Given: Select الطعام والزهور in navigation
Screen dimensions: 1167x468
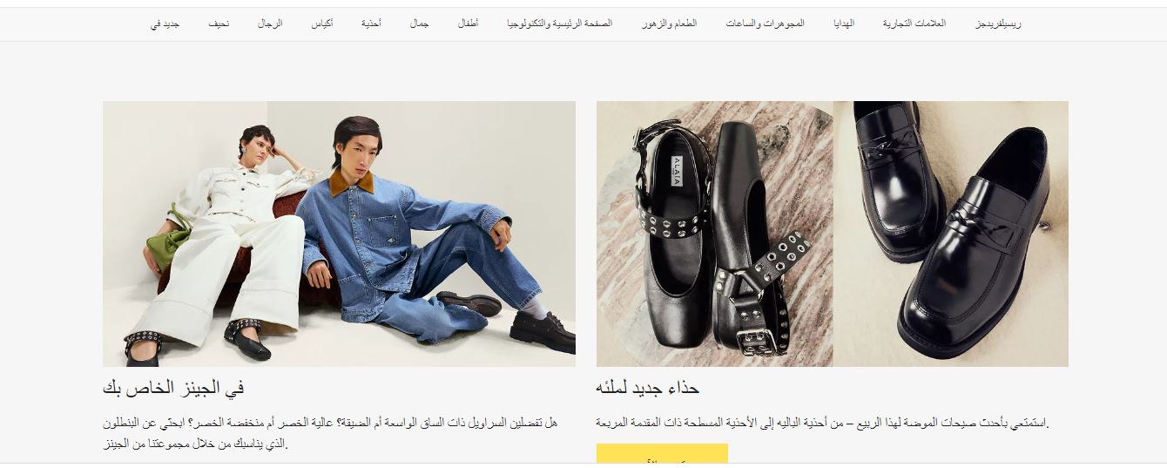Looking at the screenshot, I should coord(669,24).
